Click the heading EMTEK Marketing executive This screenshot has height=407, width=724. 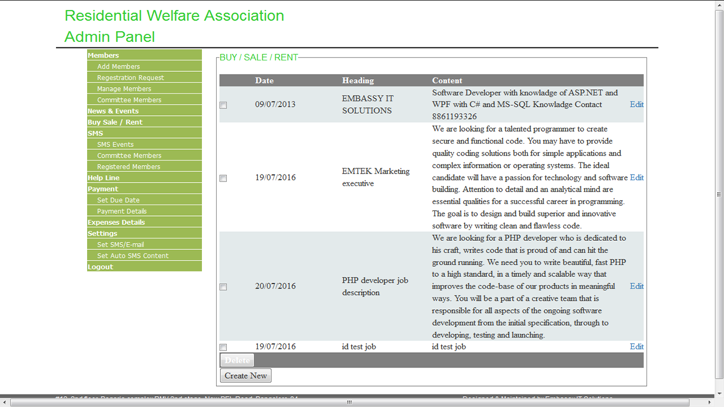376,177
